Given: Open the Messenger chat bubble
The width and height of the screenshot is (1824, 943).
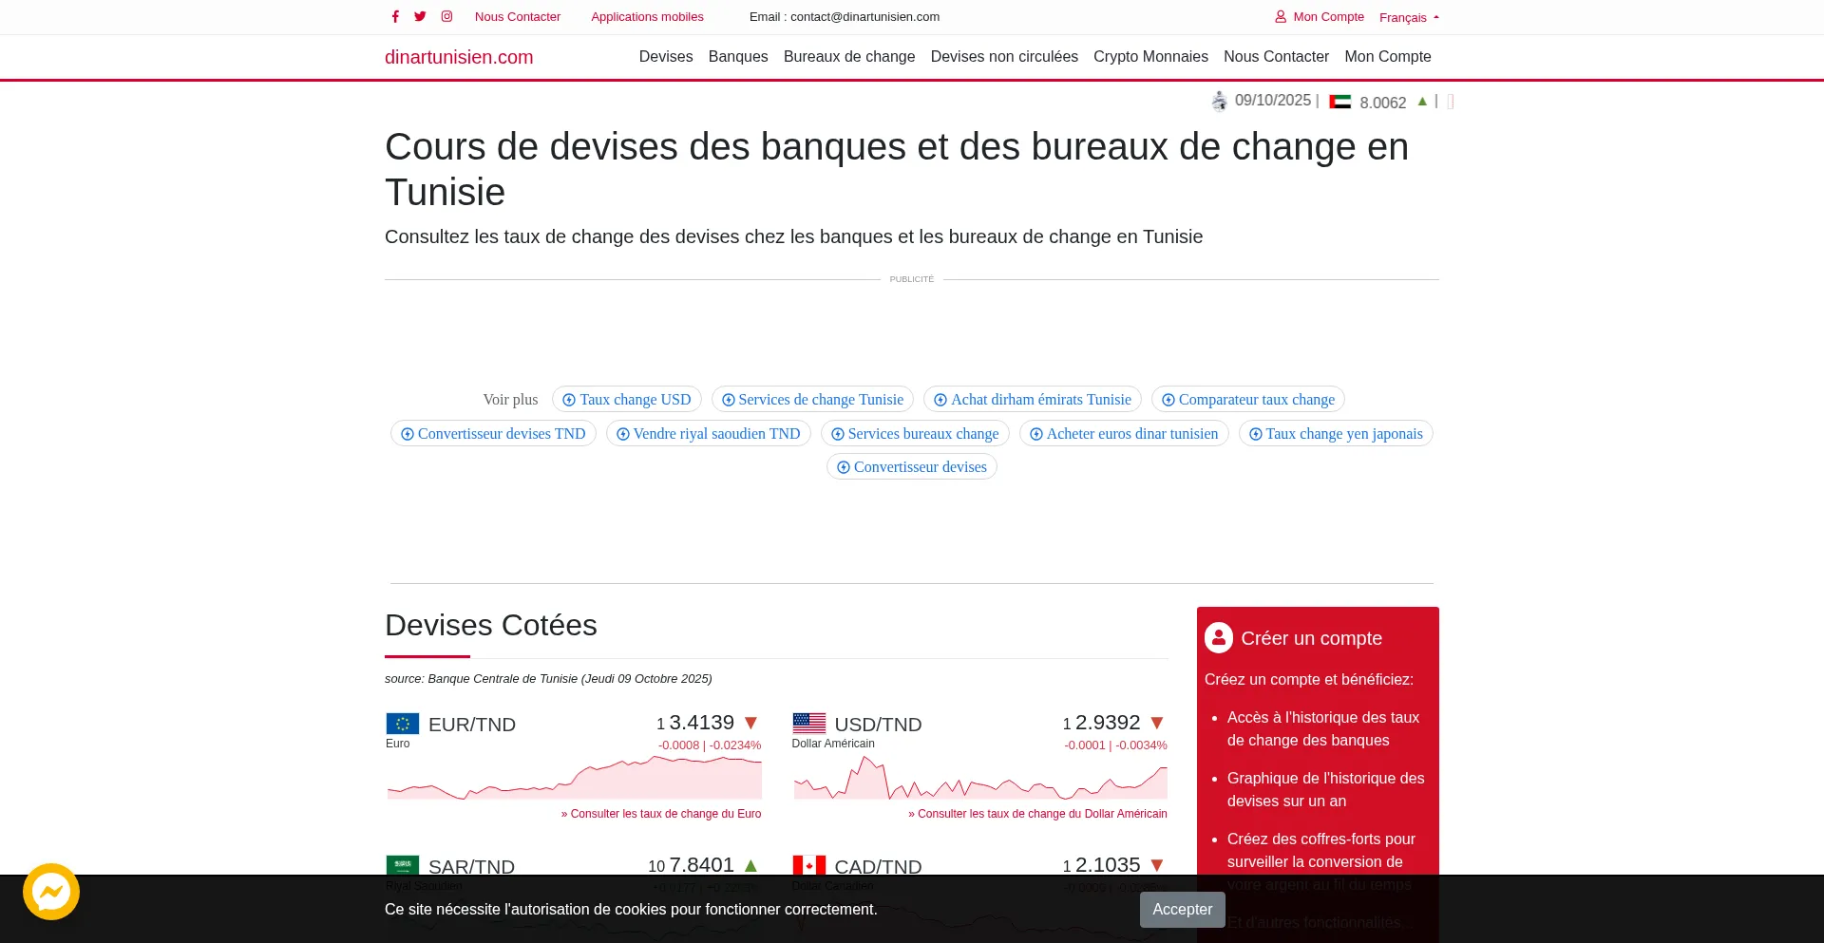Looking at the screenshot, I should coord(51,892).
